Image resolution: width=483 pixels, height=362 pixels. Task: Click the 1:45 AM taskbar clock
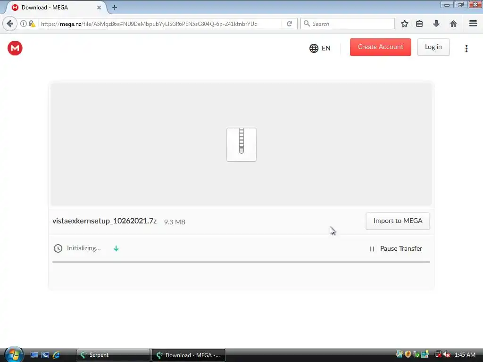tap(465, 354)
